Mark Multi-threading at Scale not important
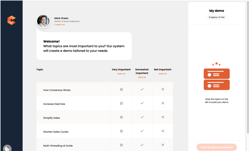249x151 pixels. tap(163, 145)
